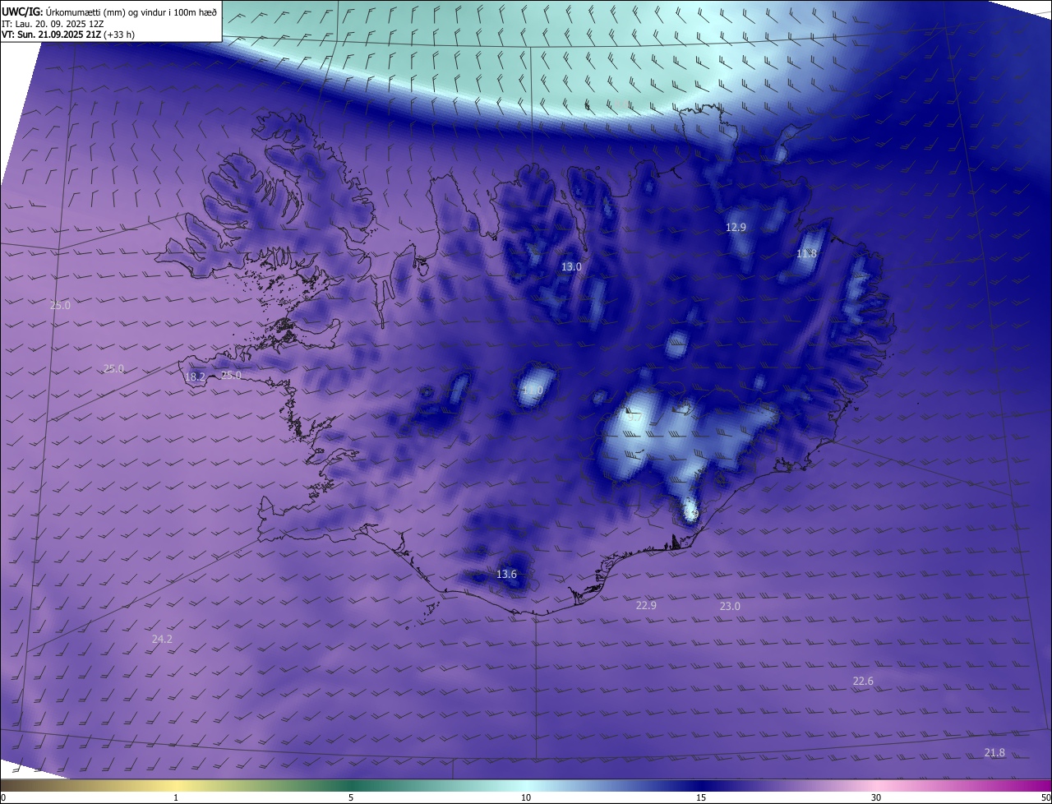Select the 23.0 value label
Screen dimensions: 1052x804
[x=730, y=606]
